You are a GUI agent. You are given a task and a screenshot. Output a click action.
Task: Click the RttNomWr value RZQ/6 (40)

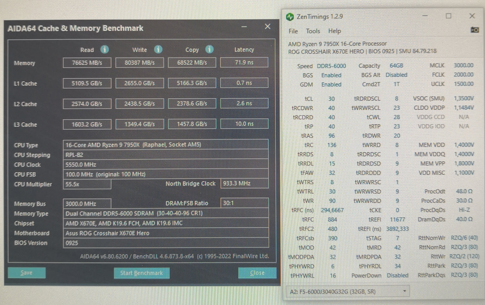tap(464, 238)
